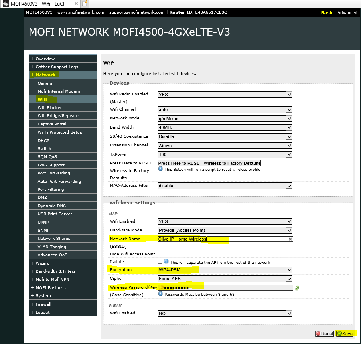Open the Network Mode g/n Mixed dropdown
This screenshot has height=344, width=361.
click(225, 119)
